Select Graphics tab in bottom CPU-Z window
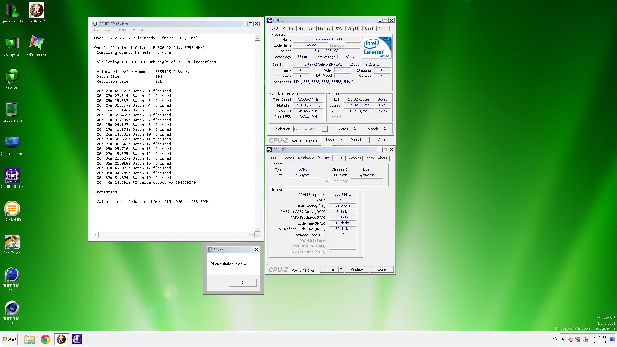The height and width of the screenshot is (347, 617). (354, 158)
